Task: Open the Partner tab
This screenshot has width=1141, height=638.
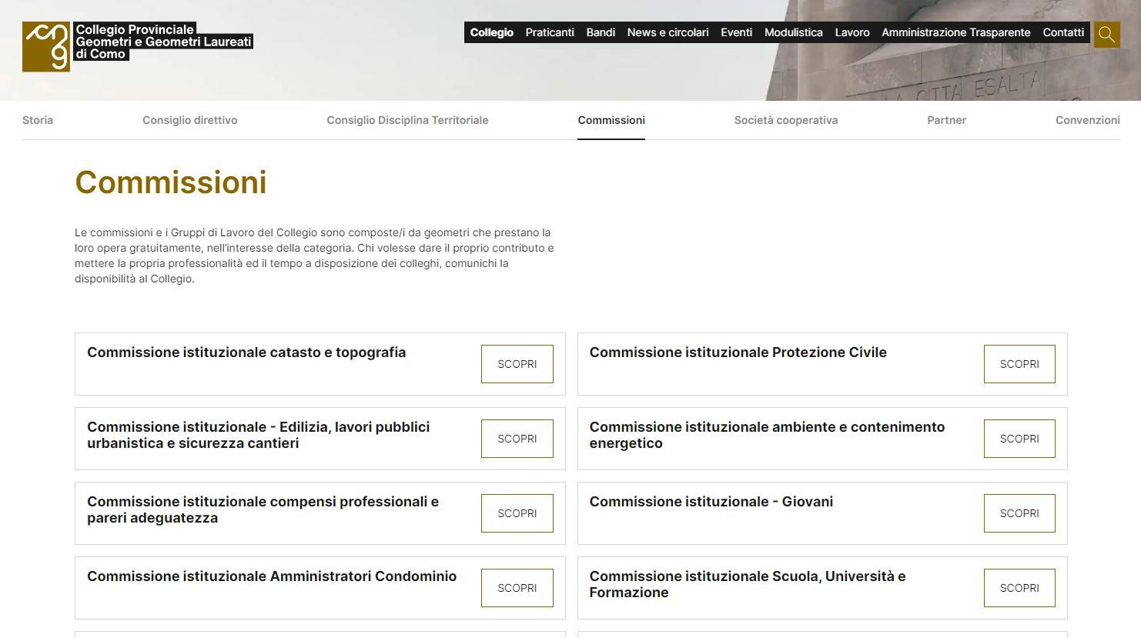Action: tap(946, 120)
